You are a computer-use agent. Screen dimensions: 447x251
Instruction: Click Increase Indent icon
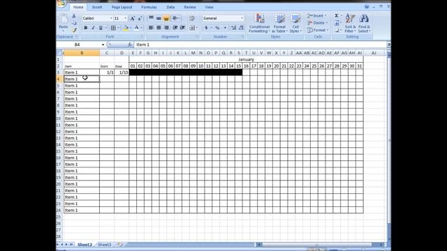tap(182, 28)
